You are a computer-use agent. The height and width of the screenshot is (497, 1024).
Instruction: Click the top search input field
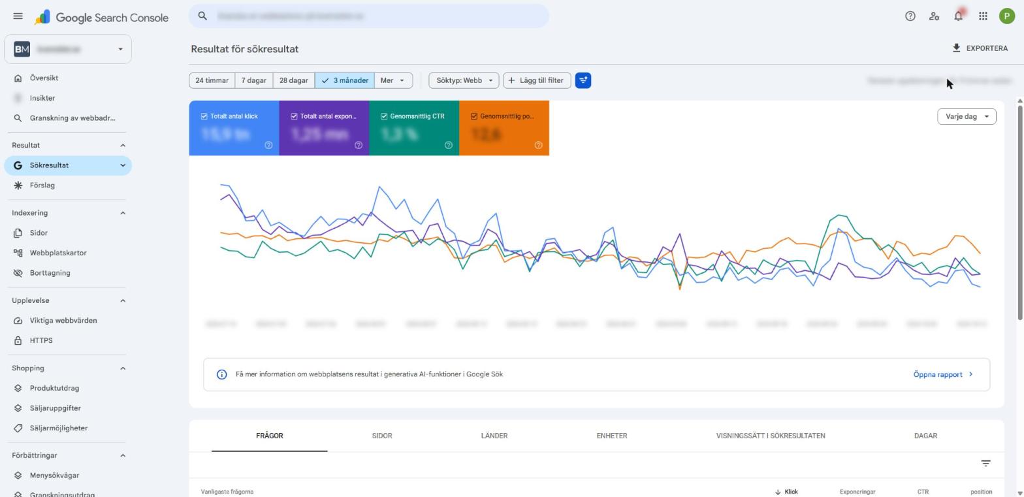coord(369,16)
